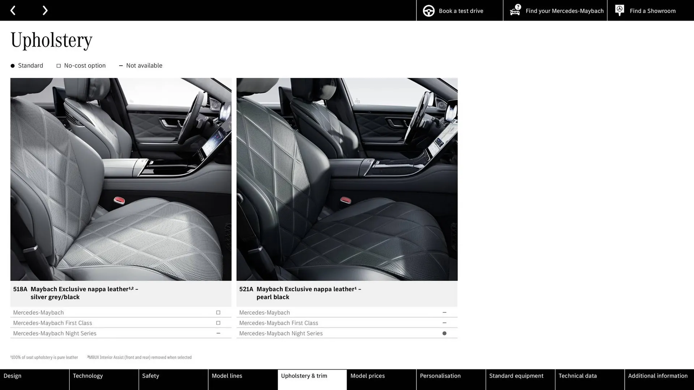Open Find your Mercedes-Maybach
The width and height of the screenshot is (694, 390).
tap(555, 10)
